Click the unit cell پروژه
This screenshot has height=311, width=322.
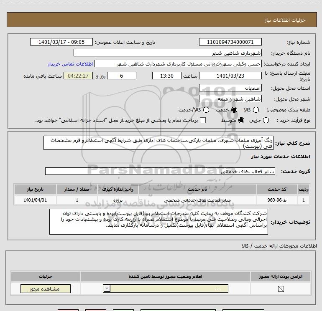click(x=118, y=200)
